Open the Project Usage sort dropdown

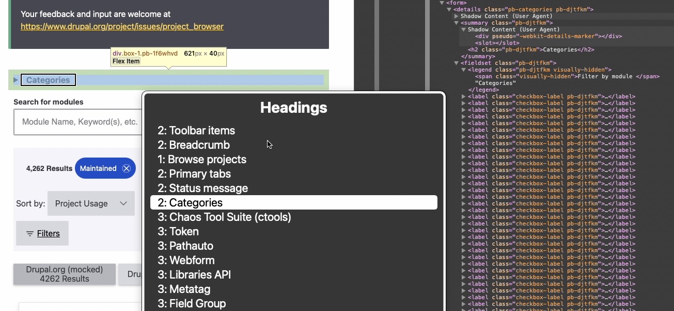(91, 203)
